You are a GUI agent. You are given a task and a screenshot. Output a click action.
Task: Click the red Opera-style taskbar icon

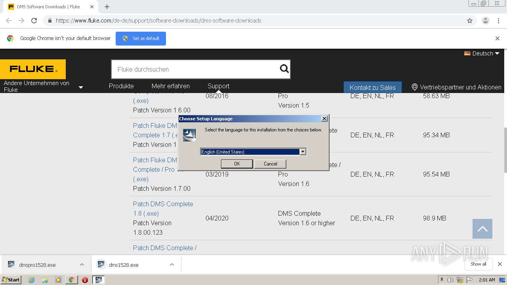pos(85,280)
